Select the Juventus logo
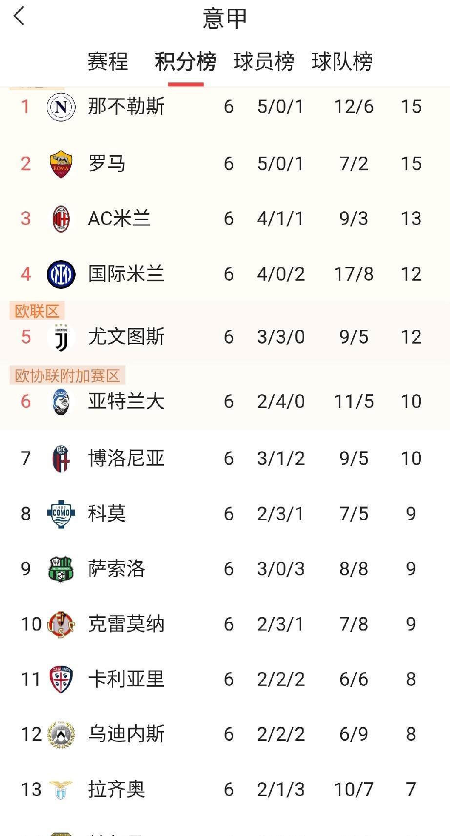The height and width of the screenshot is (836, 450). point(61,337)
